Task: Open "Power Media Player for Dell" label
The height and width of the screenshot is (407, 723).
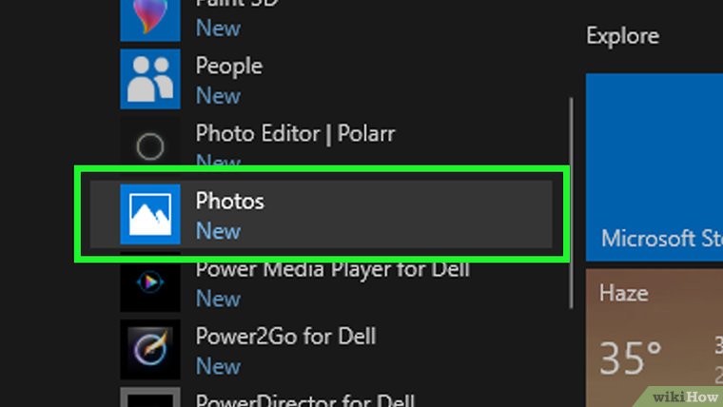Action: [x=332, y=269]
